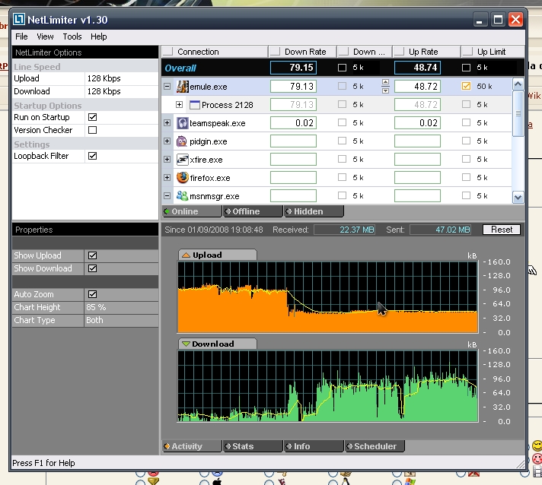Click the Chart Height 85 % value

tap(96, 307)
